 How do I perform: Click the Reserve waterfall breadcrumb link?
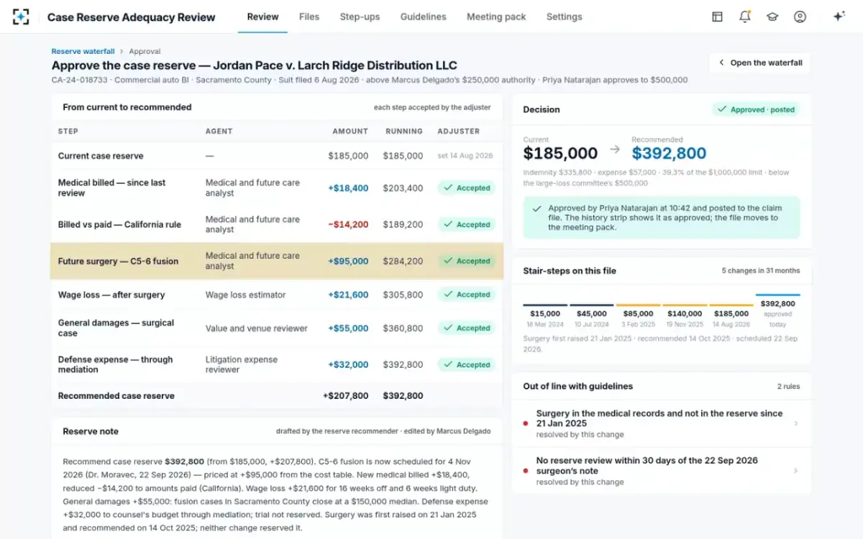(83, 51)
